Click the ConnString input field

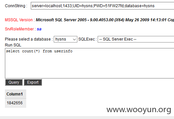[102, 6]
